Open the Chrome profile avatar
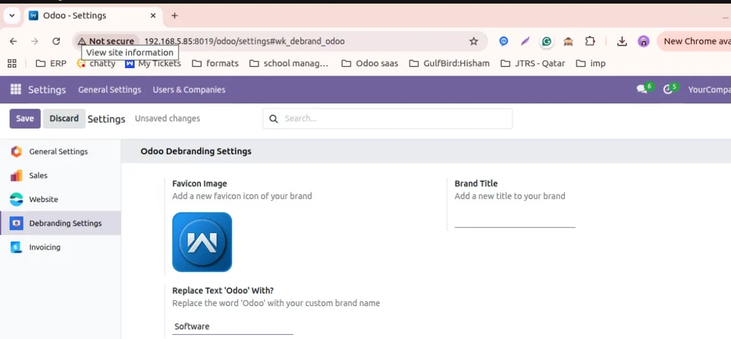Viewport: 731px width, 339px height. (643, 41)
